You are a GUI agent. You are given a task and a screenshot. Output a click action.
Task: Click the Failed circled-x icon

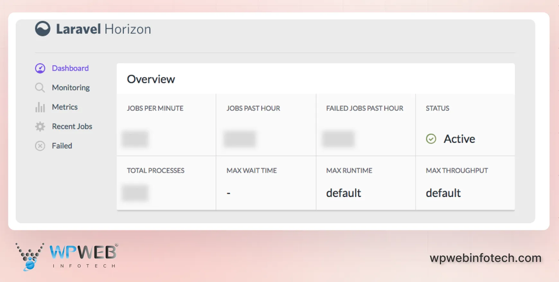pyautogui.click(x=40, y=146)
